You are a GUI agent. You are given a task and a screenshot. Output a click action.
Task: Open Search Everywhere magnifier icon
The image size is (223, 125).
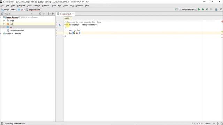point(221,9)
